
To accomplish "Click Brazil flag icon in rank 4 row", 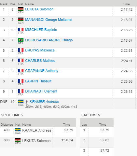I will click(x=21, y=40).
